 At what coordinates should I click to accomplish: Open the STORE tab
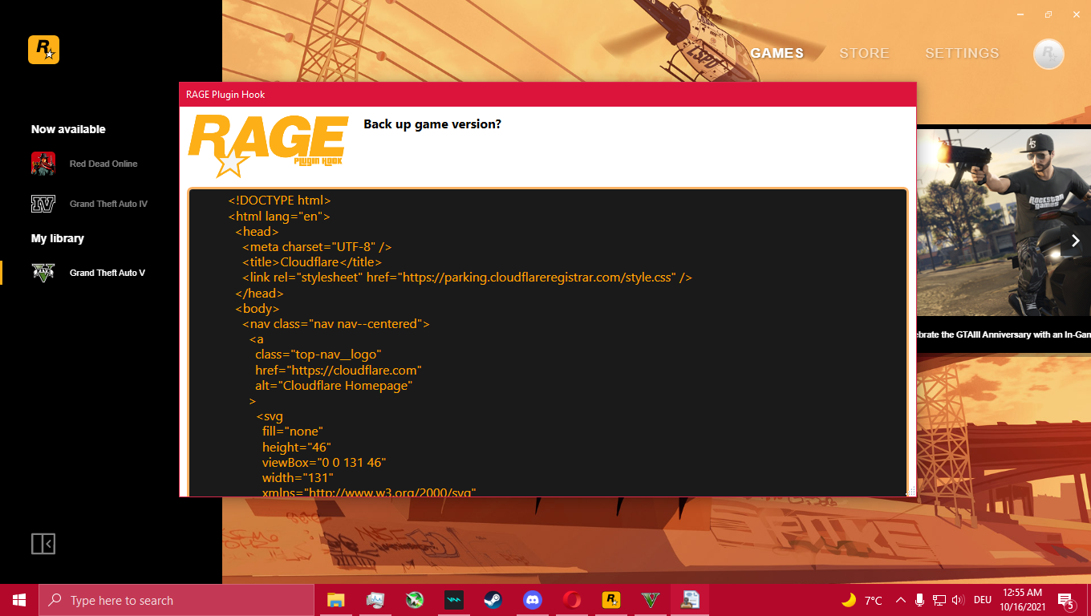(864, 54)
